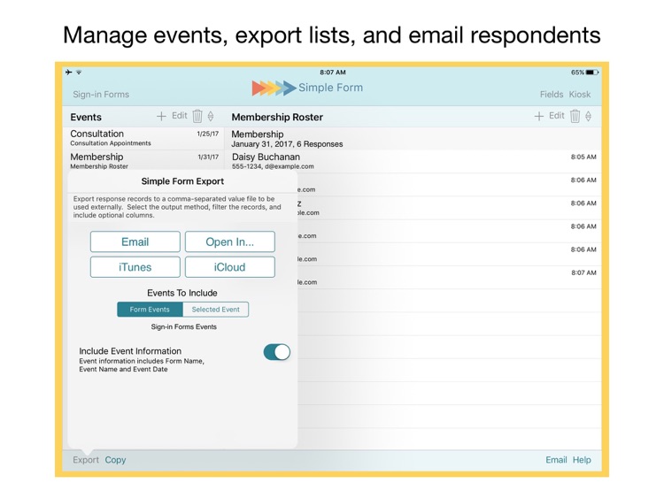Open the Daisy Buchanan response
Viewport: 664px width, 498px height.
tap(413, 161)
